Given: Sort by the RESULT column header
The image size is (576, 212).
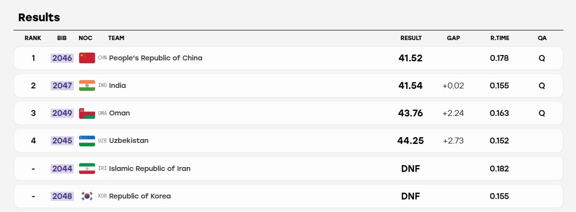Looking at the screenshot, I should pos(411,38).
